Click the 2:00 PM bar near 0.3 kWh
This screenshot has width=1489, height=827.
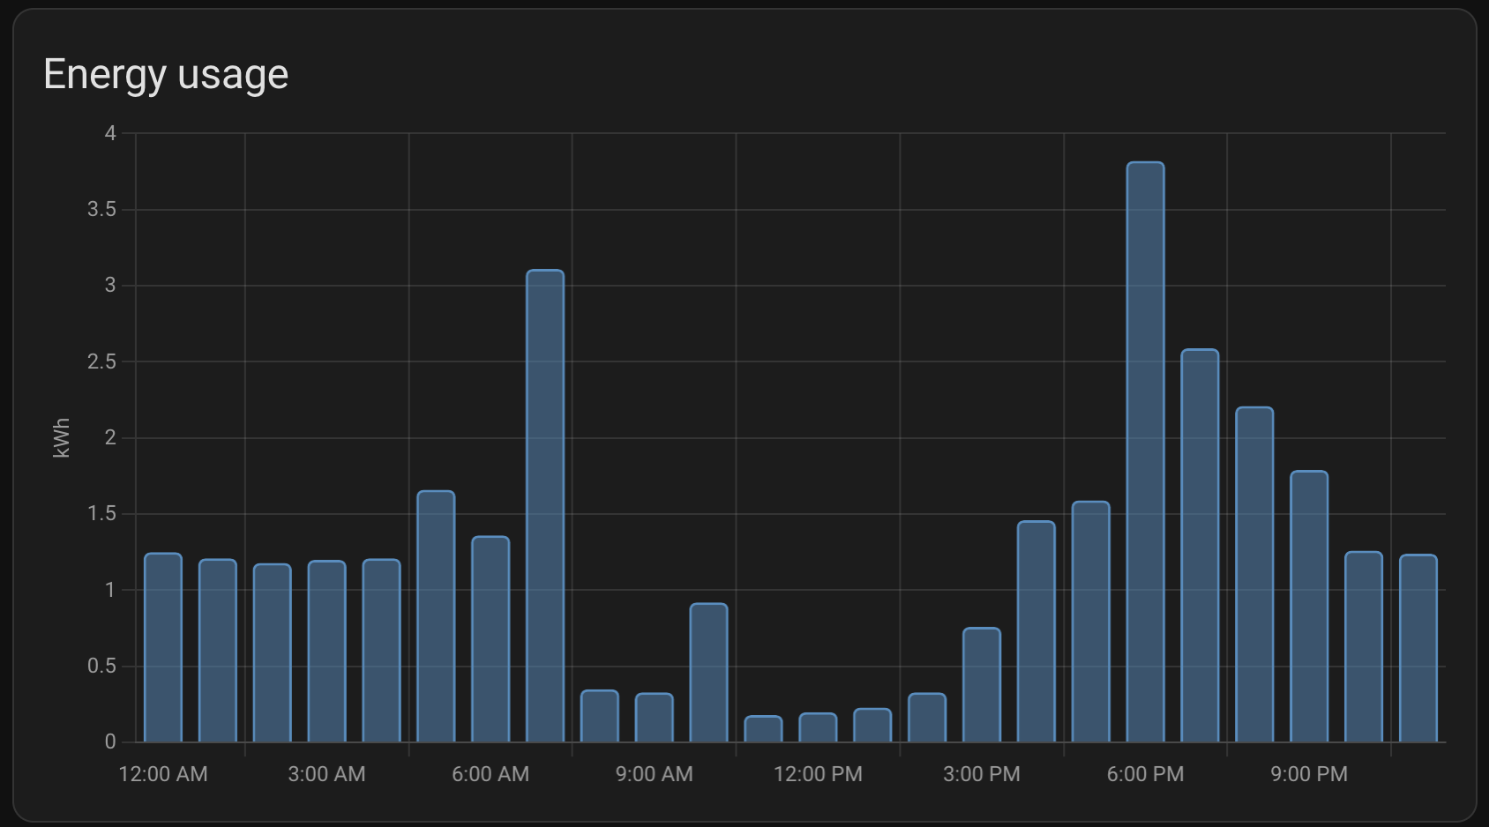coord(927,717)
